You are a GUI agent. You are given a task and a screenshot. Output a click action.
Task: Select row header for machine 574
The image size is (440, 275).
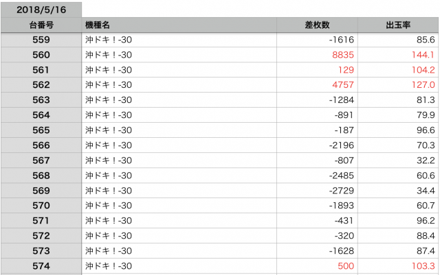(41, 265)
